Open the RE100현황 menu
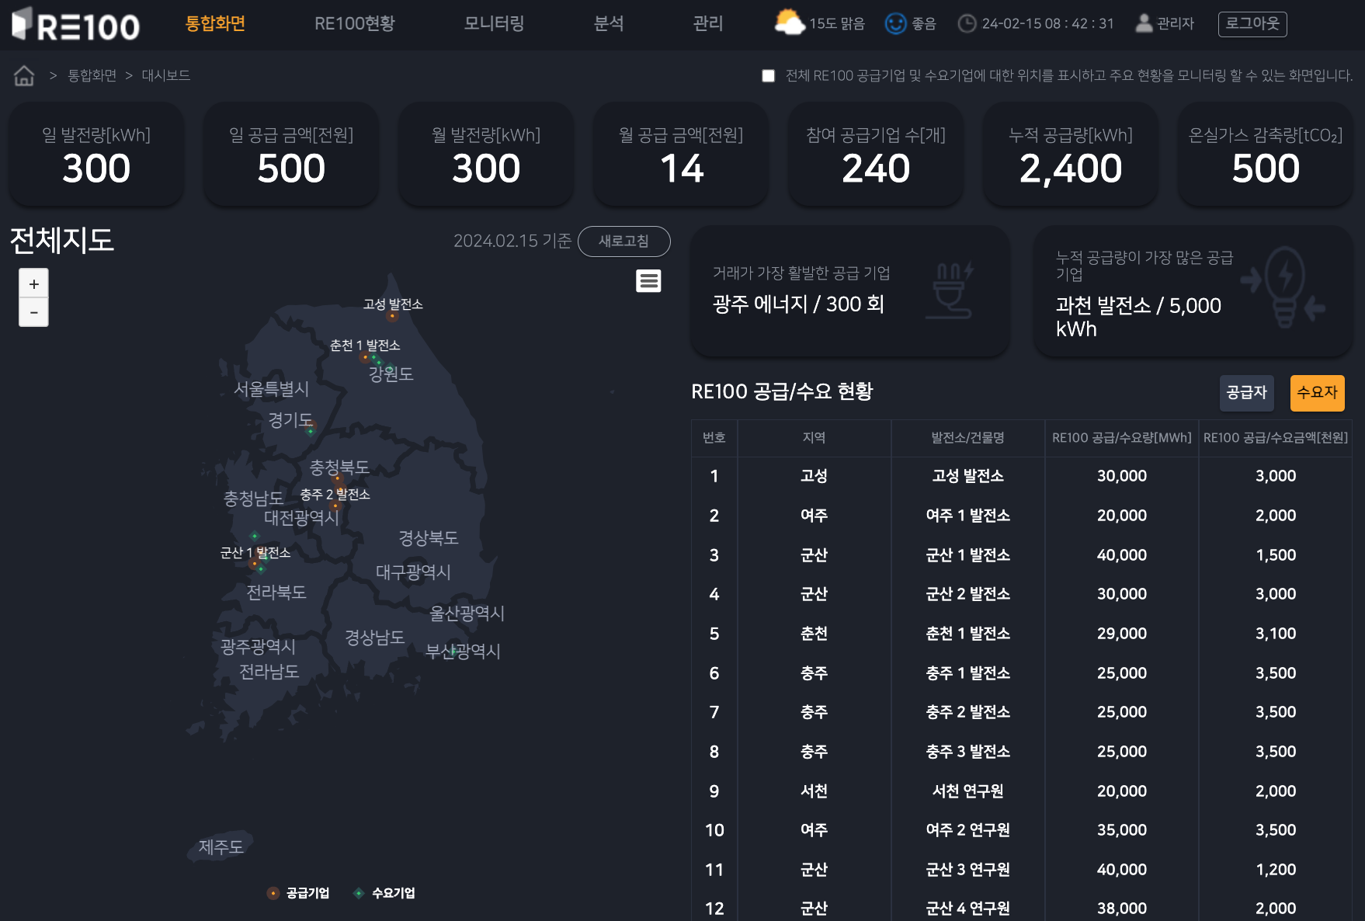 coord(354,23)
